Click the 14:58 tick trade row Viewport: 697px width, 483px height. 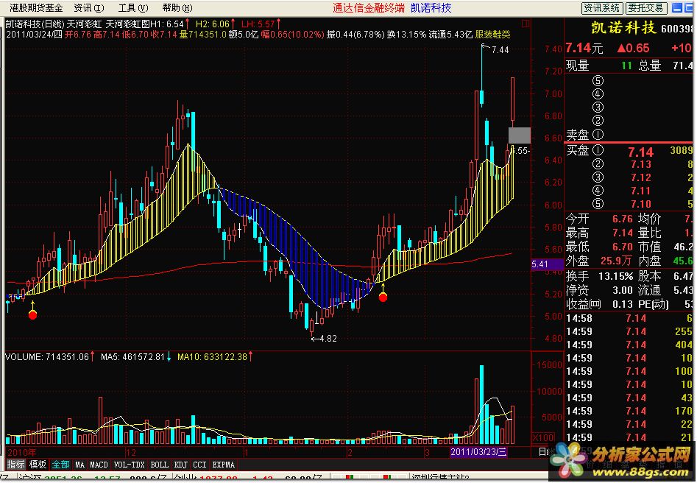pyautogui.click(x=629, y=318)
